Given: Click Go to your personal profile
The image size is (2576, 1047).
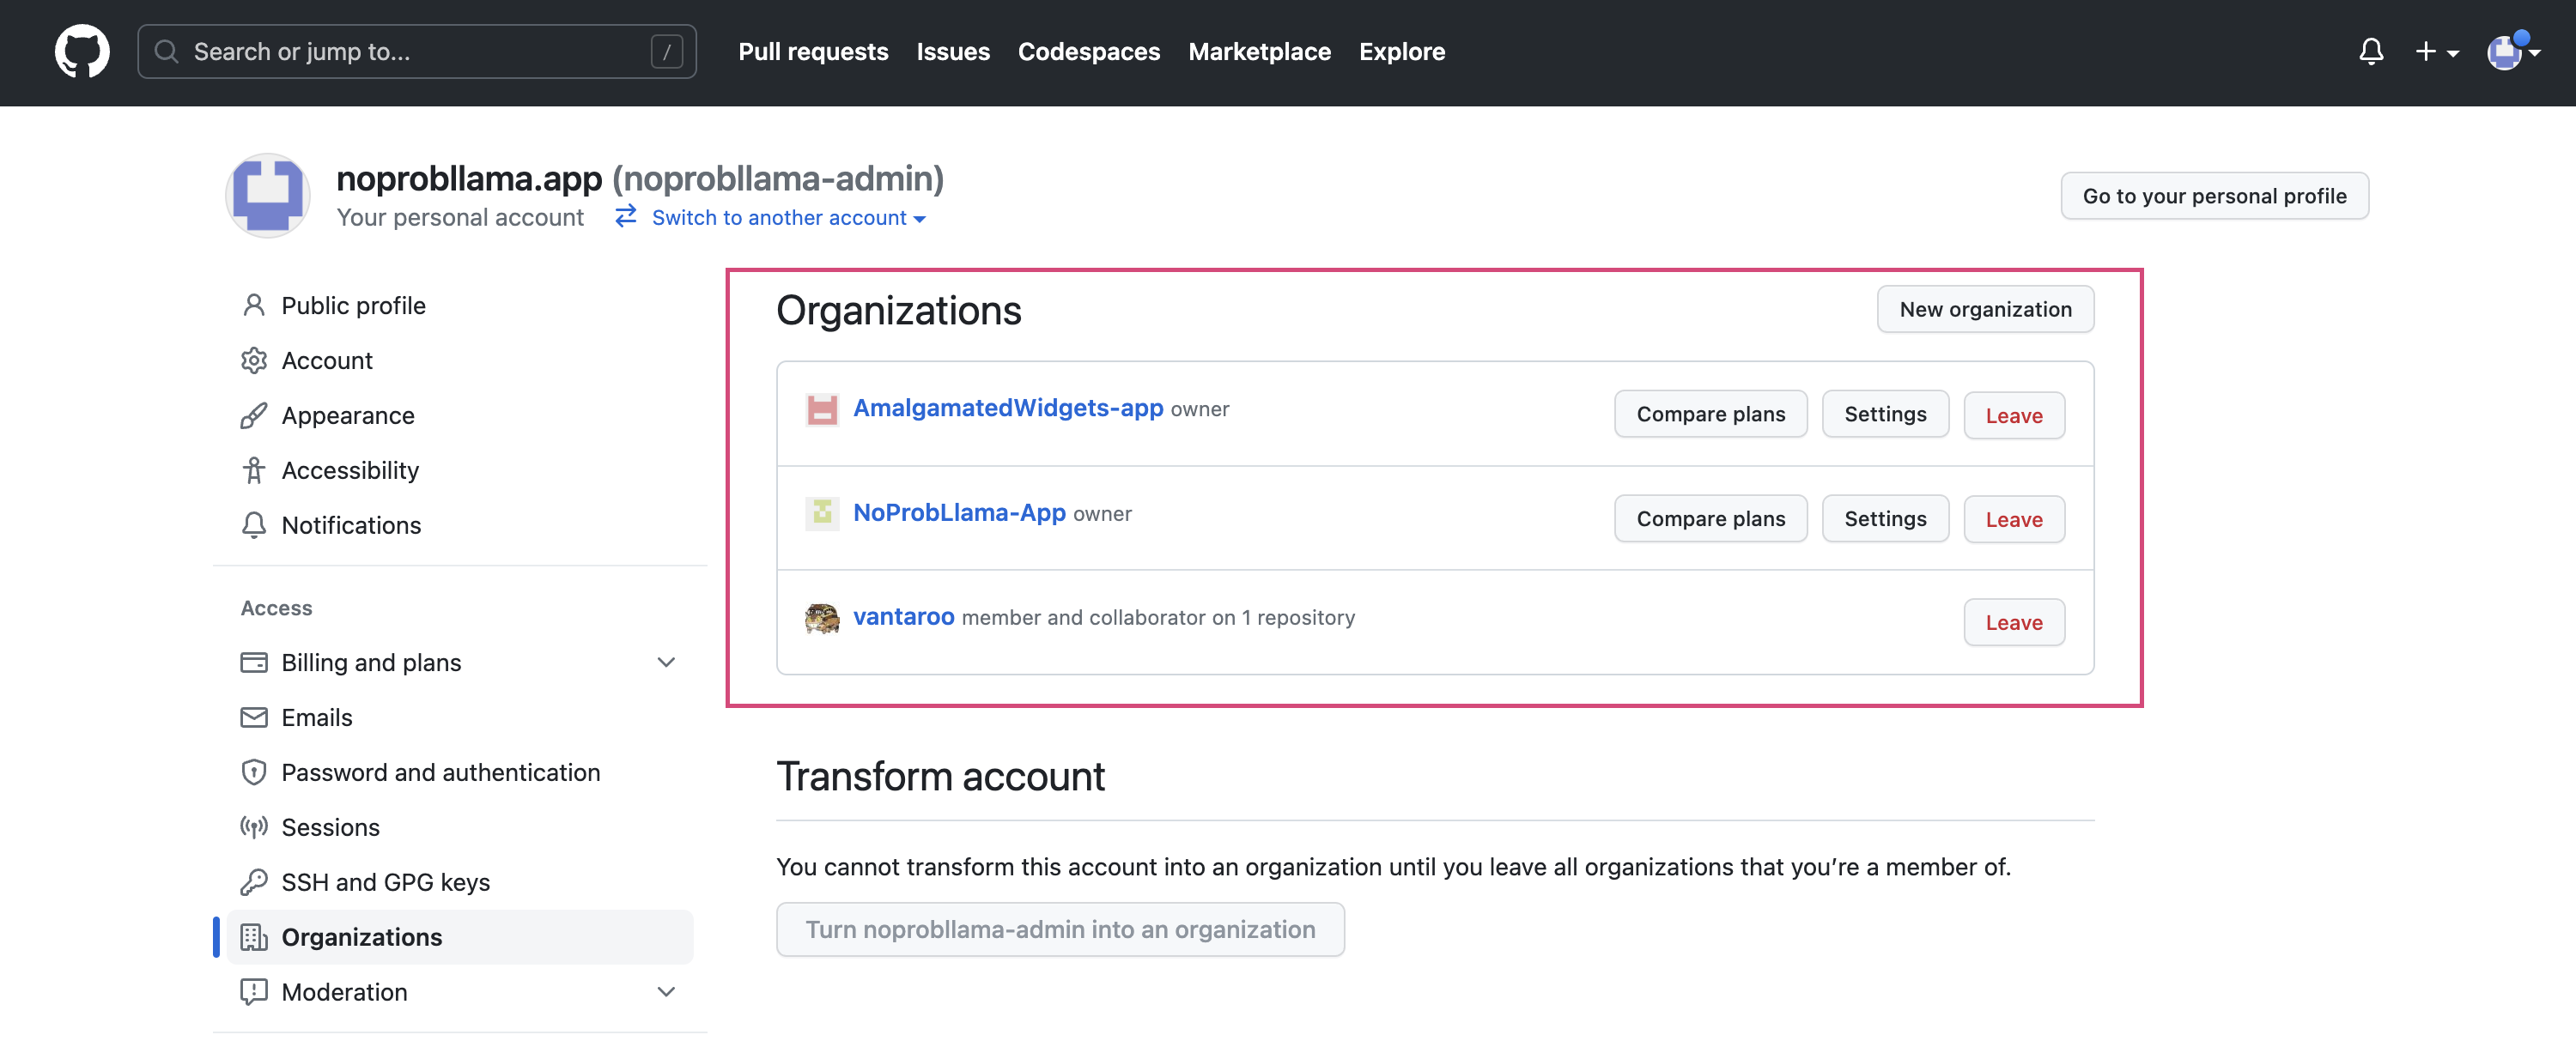Looking at the screenshot, I should [2214, 196].
